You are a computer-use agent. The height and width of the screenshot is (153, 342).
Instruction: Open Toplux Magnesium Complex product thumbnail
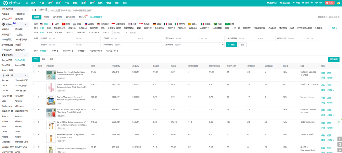(51, 100)
